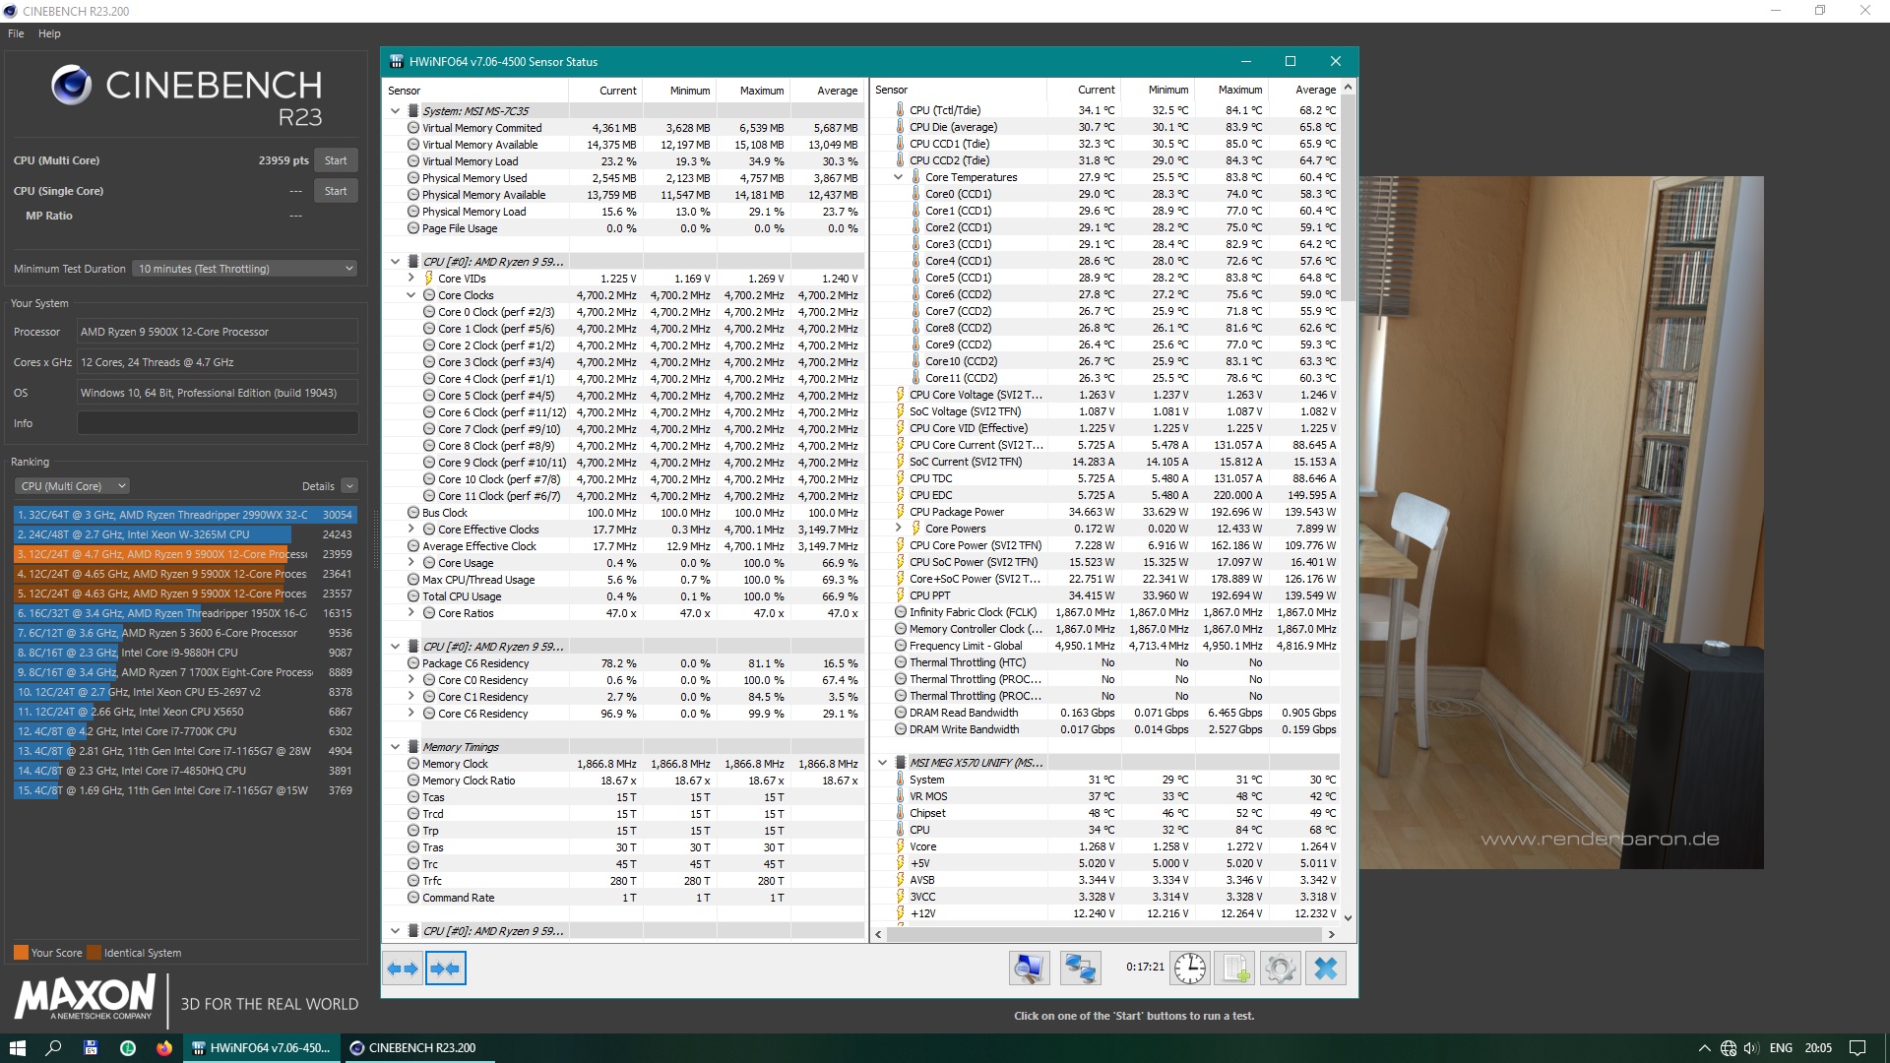
Task: Click the Info text field
Action: (x=218, y=423)
